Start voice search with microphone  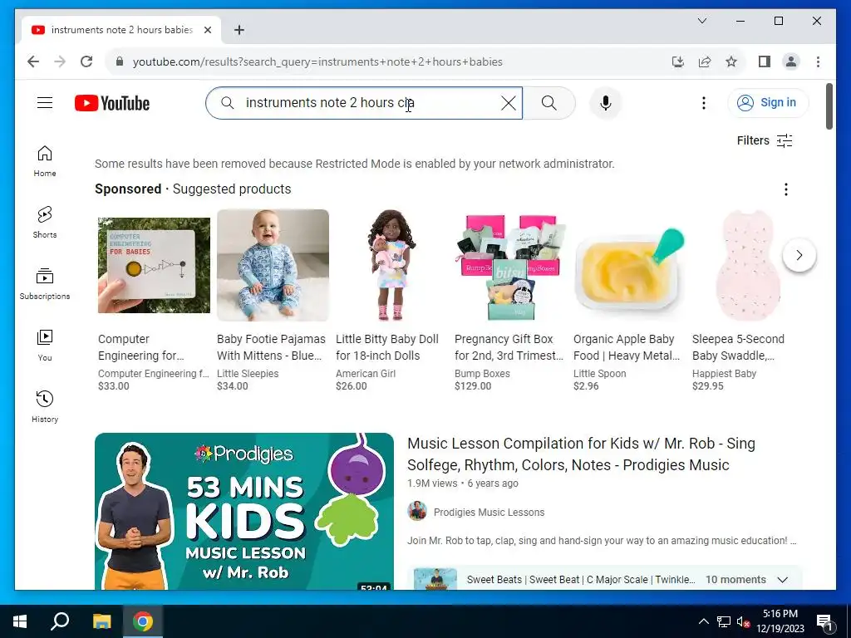coord(606,102)
